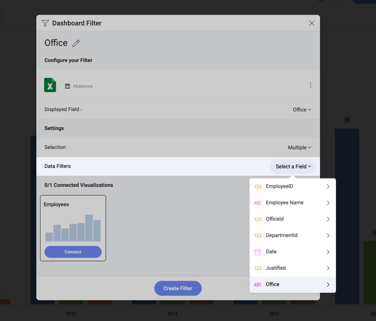Click the Data Filters row label
This screenshot has width=376, height=321.
pos(57,166)
